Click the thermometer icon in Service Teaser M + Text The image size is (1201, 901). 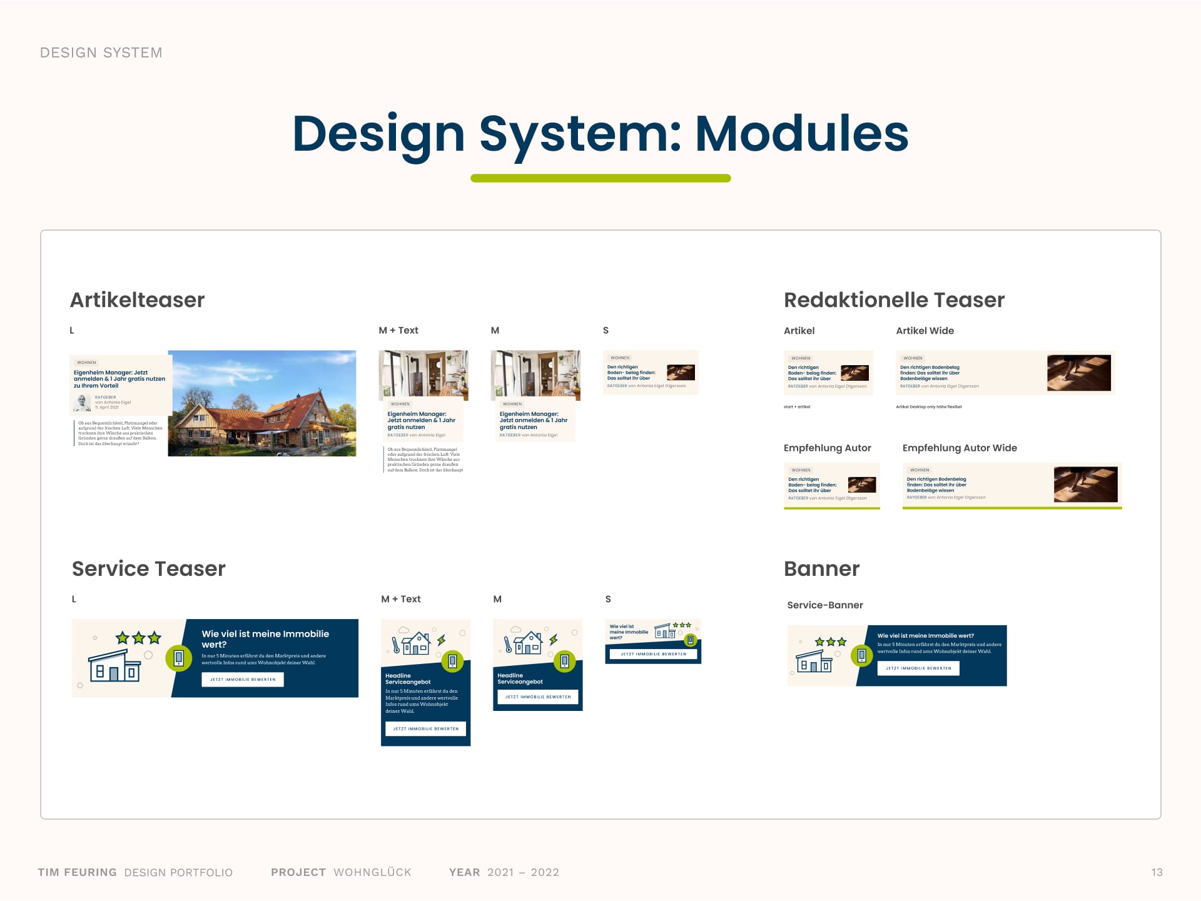click(396, 645)
